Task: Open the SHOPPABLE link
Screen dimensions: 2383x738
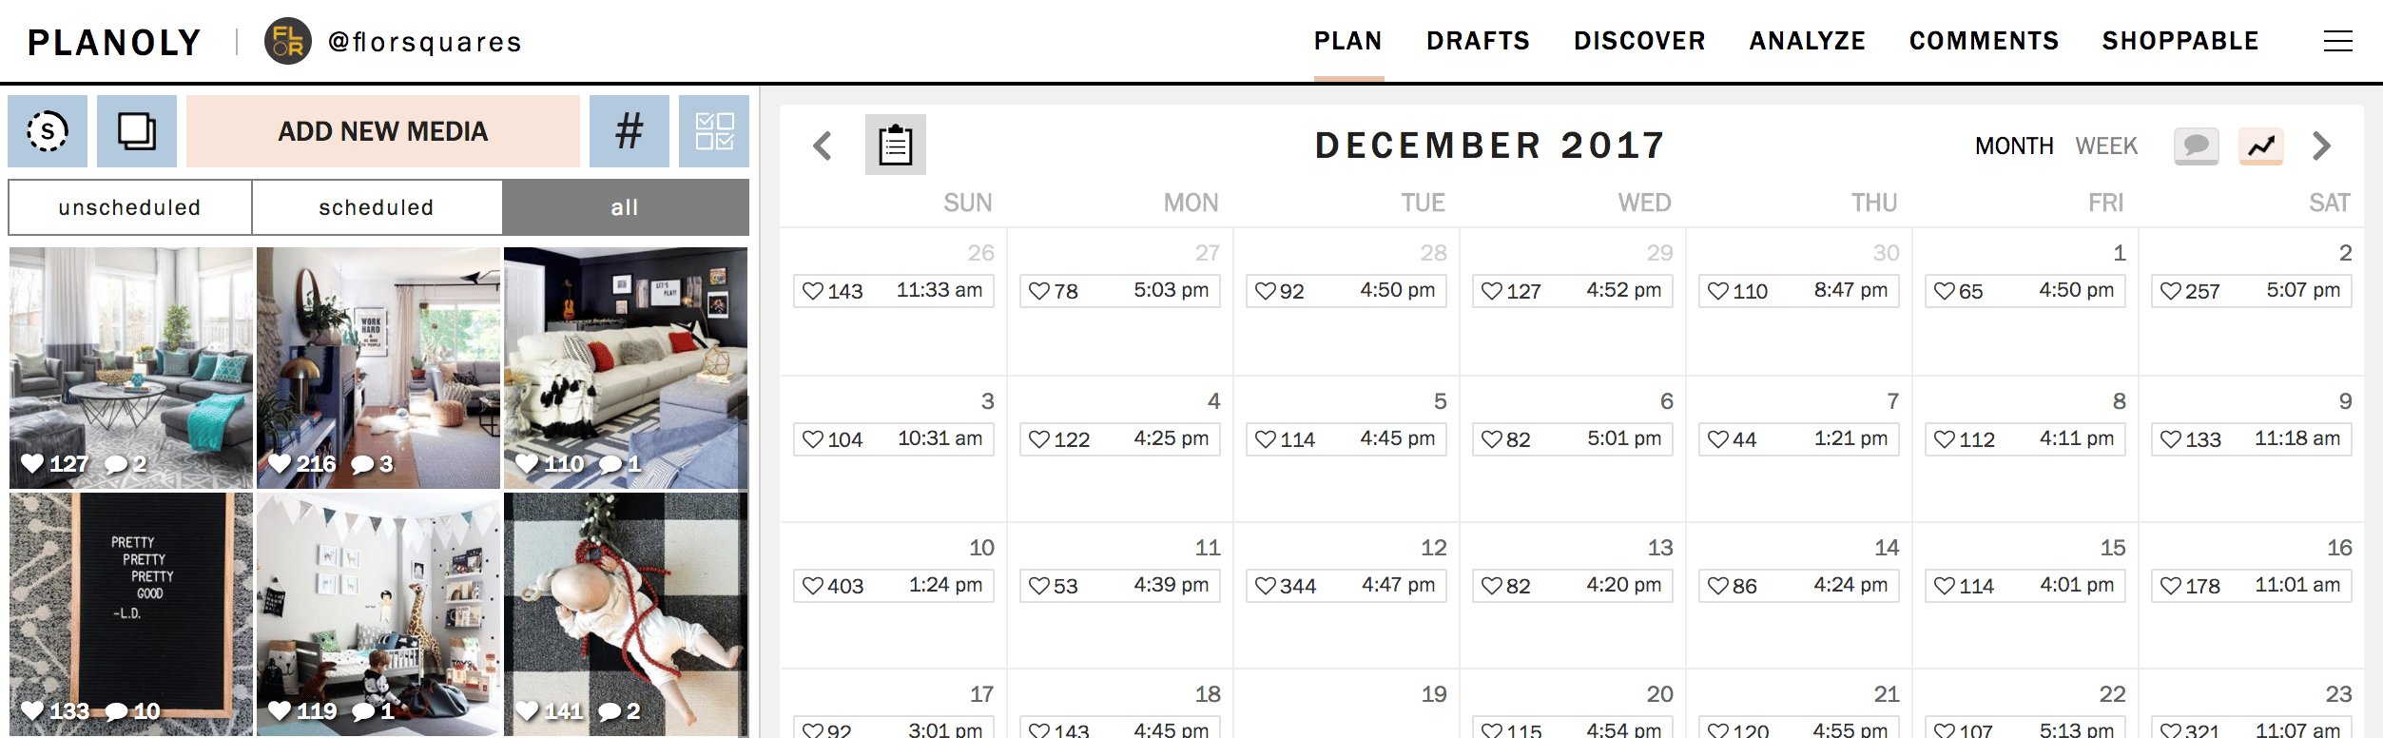Action: point(2180,41)
